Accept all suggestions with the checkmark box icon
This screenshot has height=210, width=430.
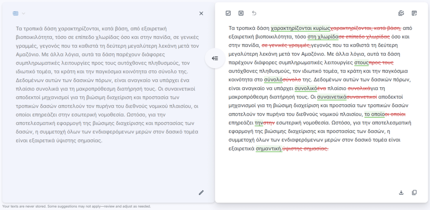click(228, 13)
